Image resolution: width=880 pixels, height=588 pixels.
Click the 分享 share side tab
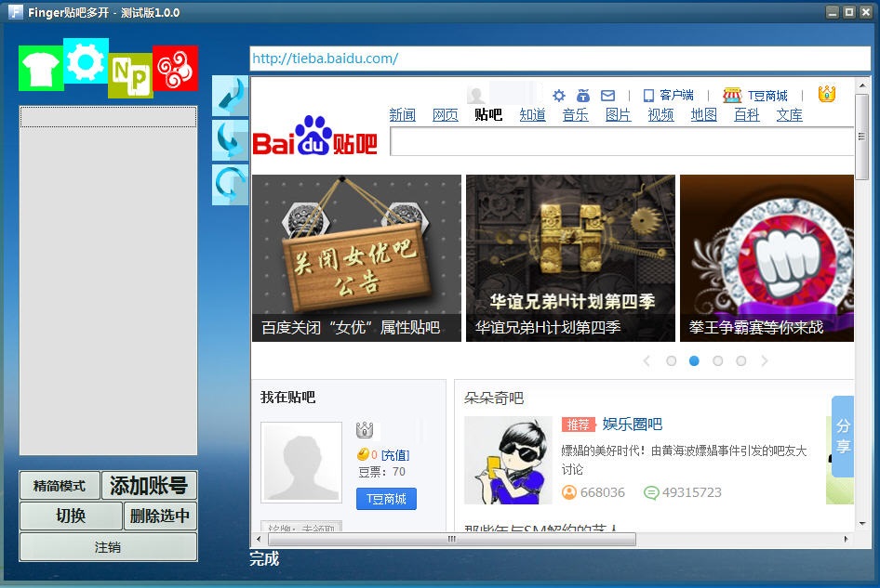click(x=843, y=436)
